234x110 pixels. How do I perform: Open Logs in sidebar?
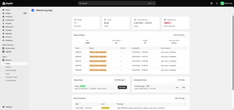pos(8,74)
